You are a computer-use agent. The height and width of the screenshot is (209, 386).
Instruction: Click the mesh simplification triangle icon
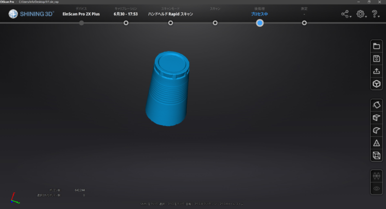[x=376, y=143]
